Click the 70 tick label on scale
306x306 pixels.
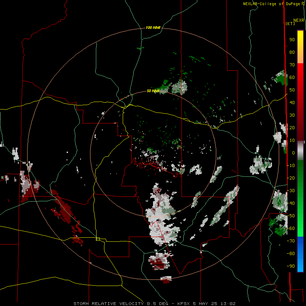(x=292, y=65)
